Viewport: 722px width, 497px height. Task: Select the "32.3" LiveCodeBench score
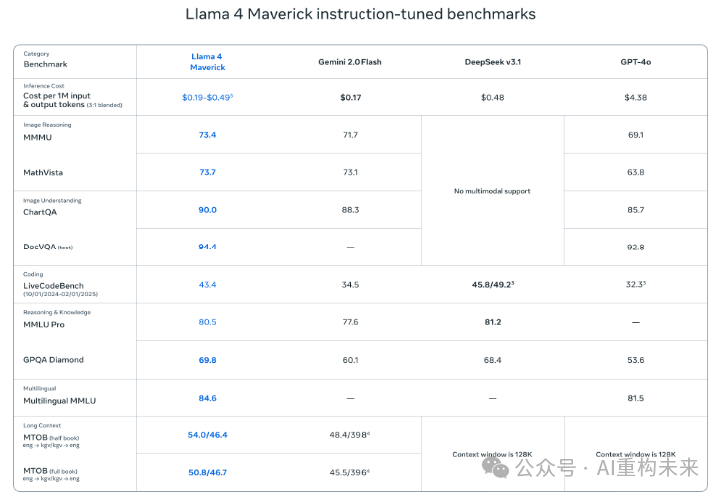pos(636,284)
